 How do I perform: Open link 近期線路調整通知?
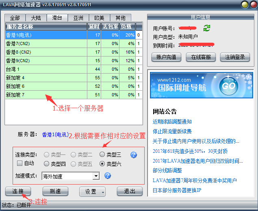click(172, 122)
